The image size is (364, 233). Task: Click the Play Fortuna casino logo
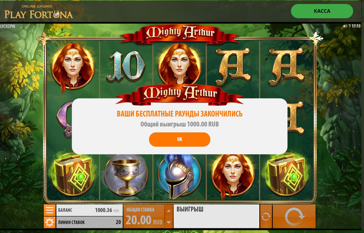coord(39,12)
